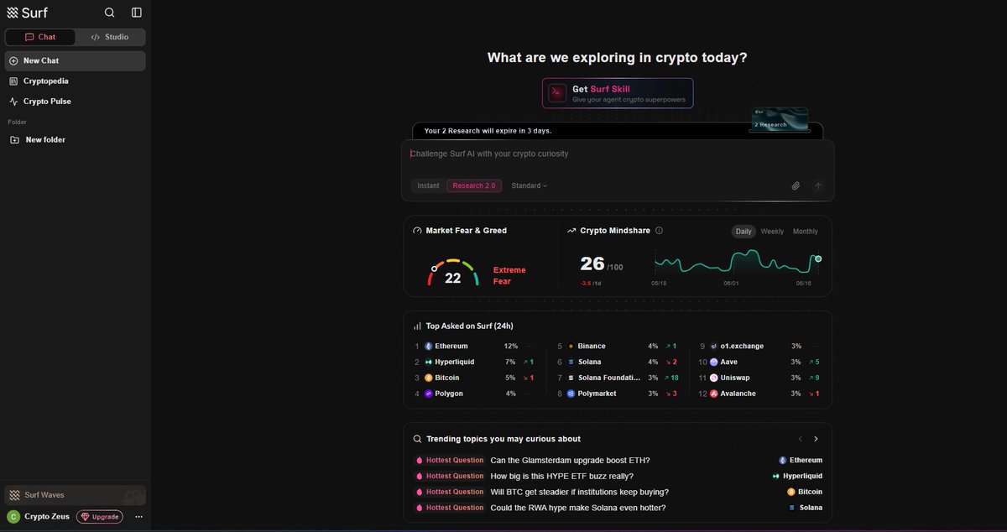The width and height of the screenshot is (1007, 532).
Task: Open the account options ellipsis menu
Action: tap(139, 517)
